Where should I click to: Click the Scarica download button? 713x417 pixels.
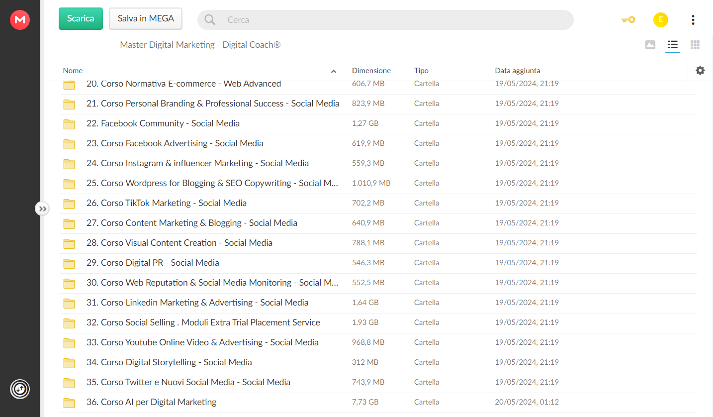(x=81, y=18)
